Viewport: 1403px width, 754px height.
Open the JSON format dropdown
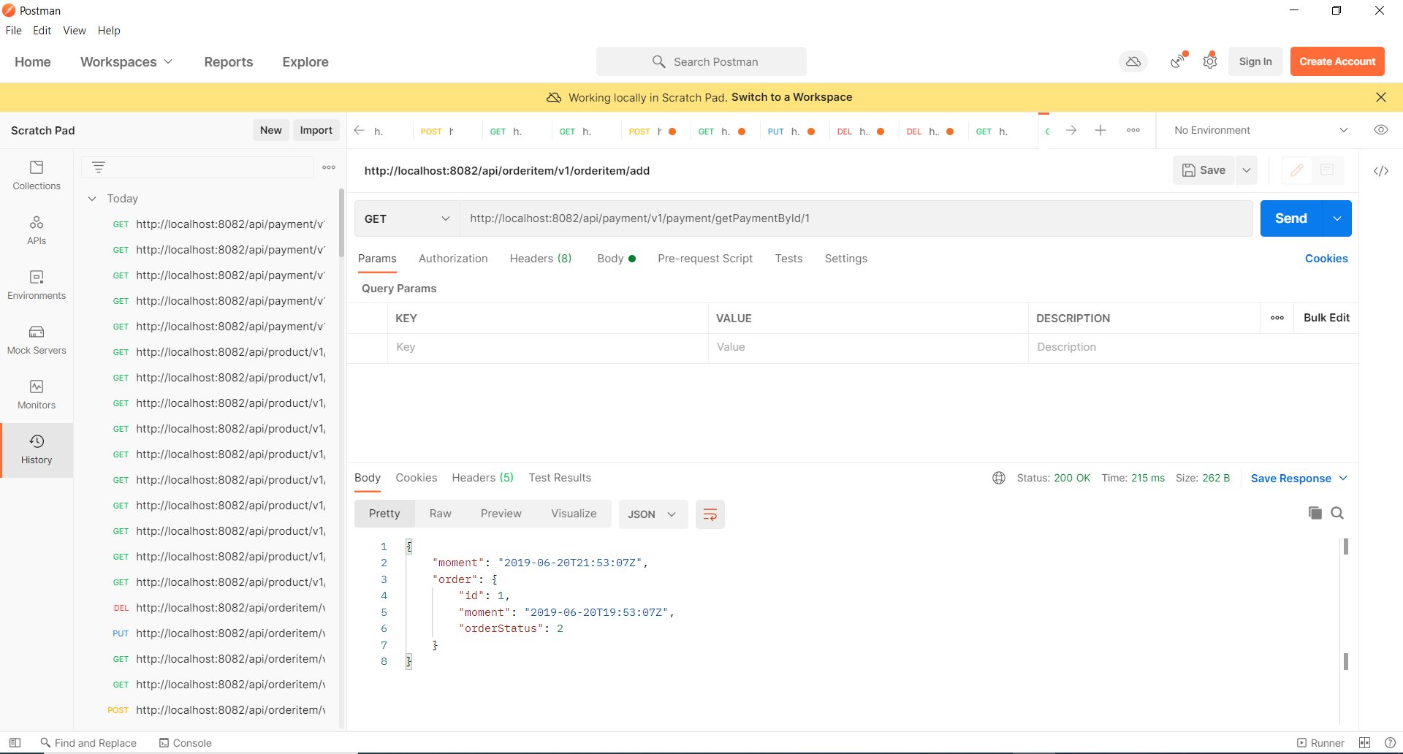pos(653,514)
